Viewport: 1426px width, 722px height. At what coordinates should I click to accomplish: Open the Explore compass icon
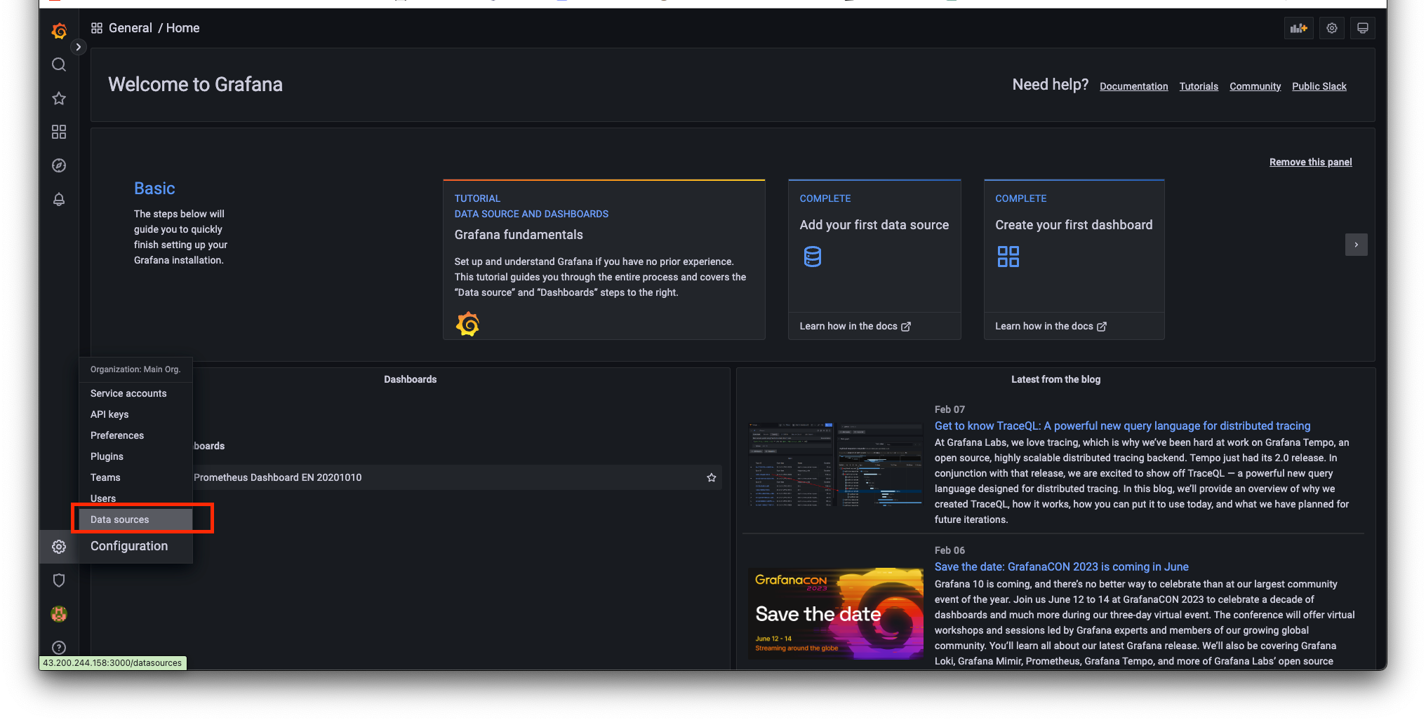(x=59, y=165)
